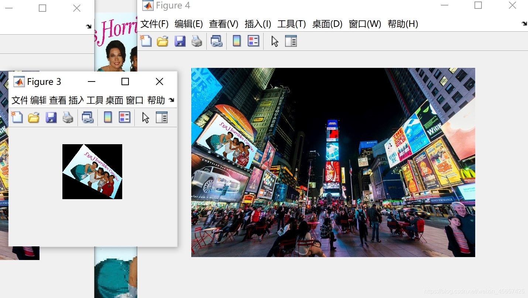Select Edit Plot arrow in Figure 4 toolbar
This screenshot has height=298, width=528.
275,41
